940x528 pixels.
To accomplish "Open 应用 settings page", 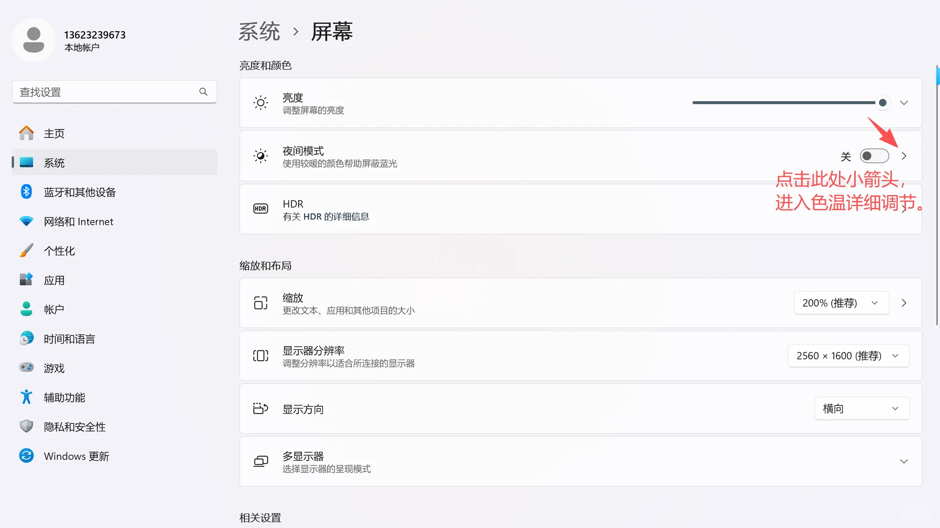I will pyautogui.click(x=54, y=280).
